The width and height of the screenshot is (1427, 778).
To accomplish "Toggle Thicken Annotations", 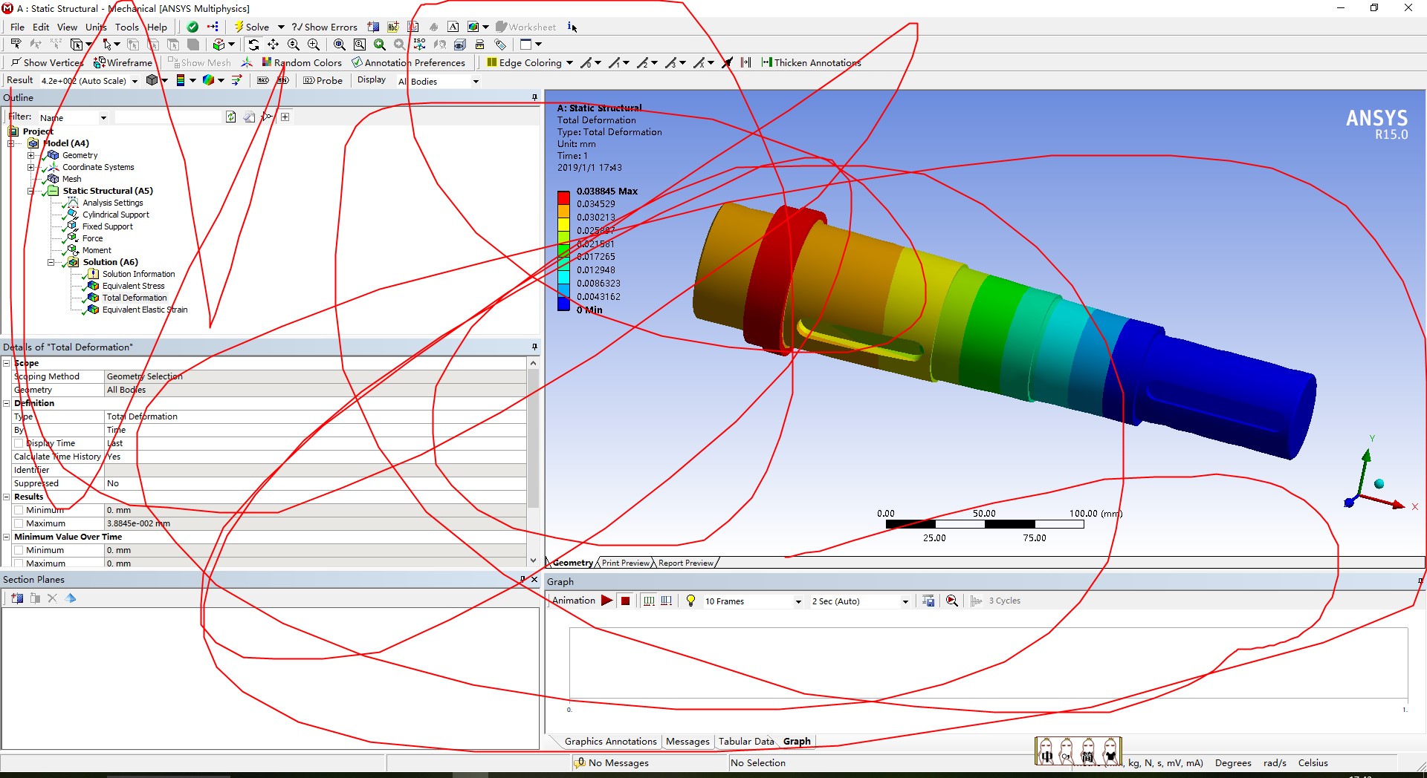I will (x=811, y=62).
